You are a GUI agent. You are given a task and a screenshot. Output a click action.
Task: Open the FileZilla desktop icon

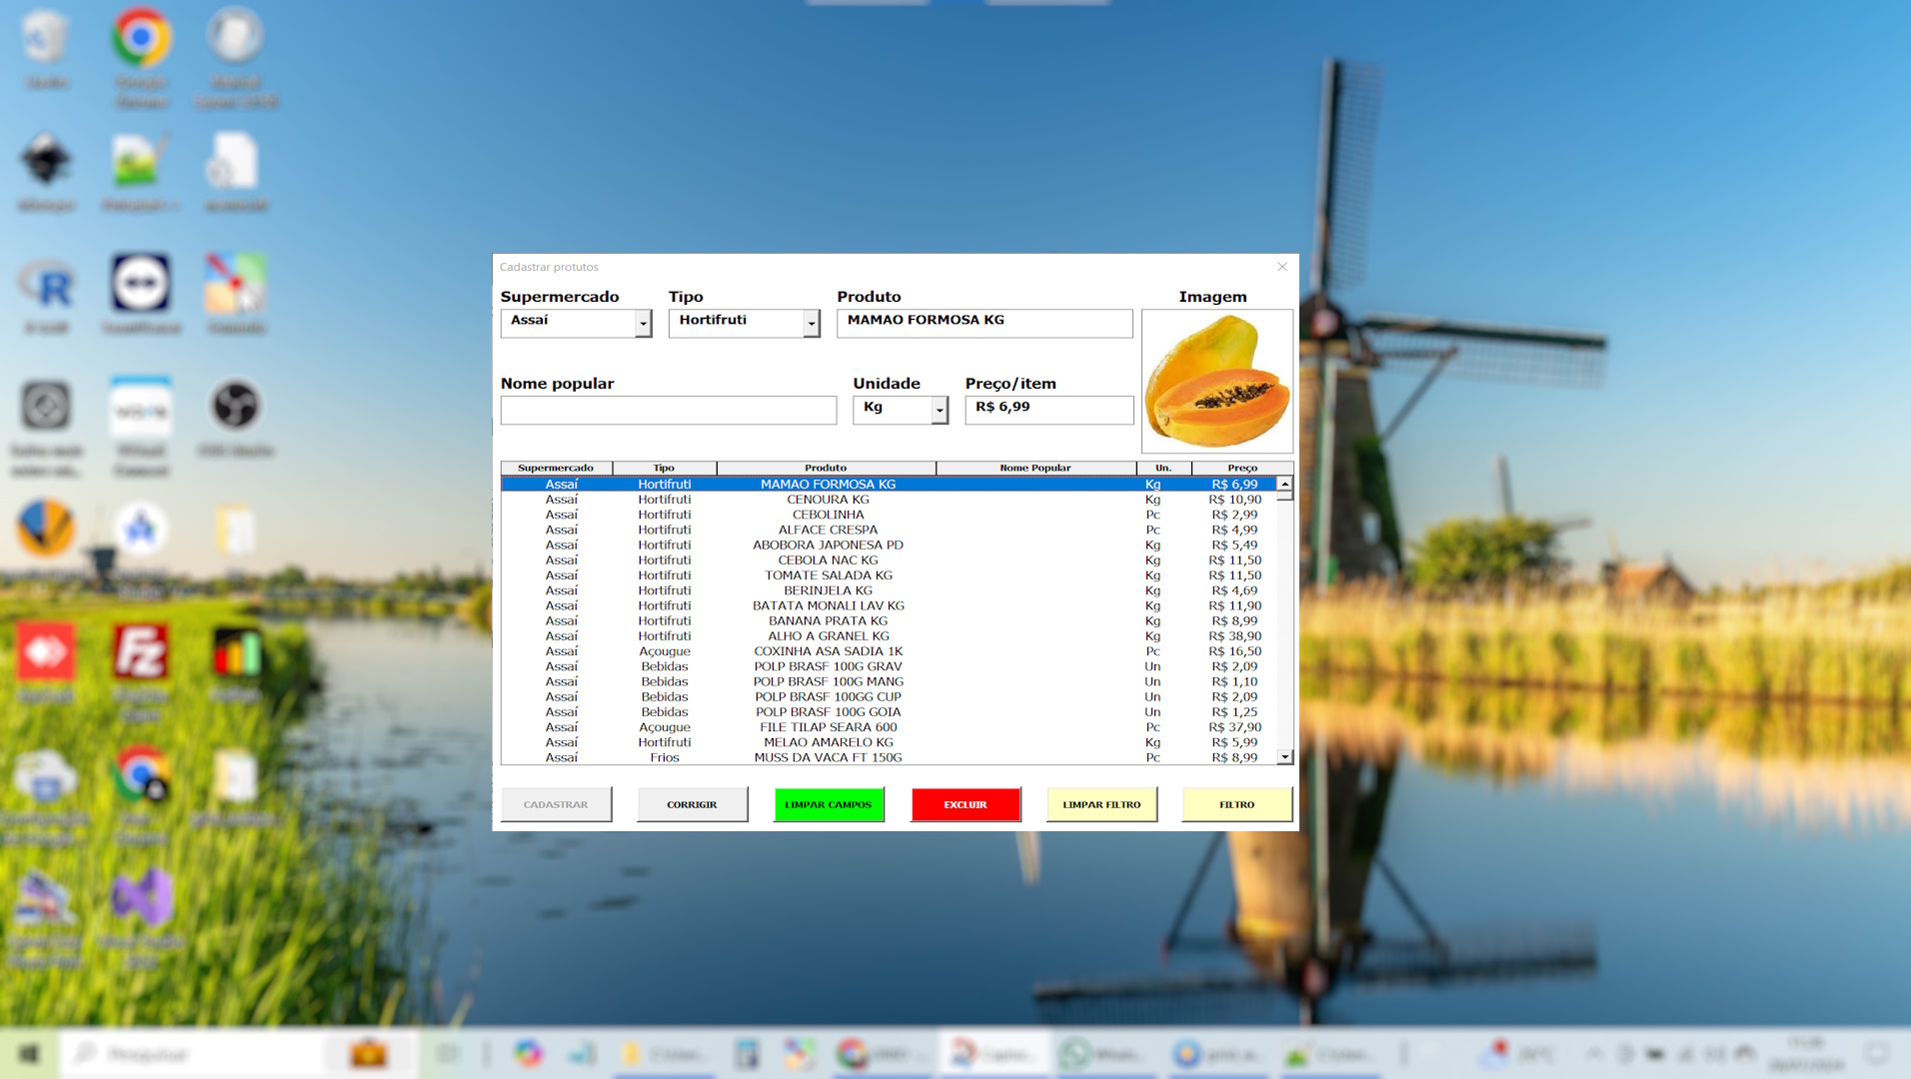(x=141, y=653)
